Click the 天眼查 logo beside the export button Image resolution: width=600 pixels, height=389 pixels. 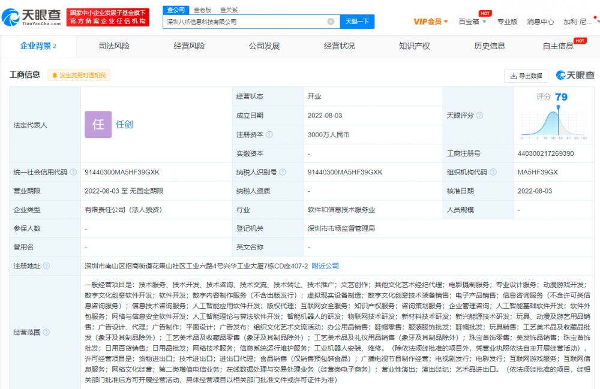click(x=575, y=76)
